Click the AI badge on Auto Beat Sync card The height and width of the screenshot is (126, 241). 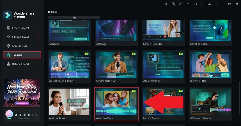pos(133,91)
